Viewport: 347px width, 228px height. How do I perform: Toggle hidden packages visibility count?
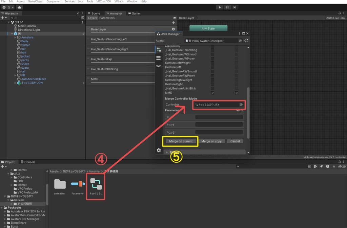[342, 166]
